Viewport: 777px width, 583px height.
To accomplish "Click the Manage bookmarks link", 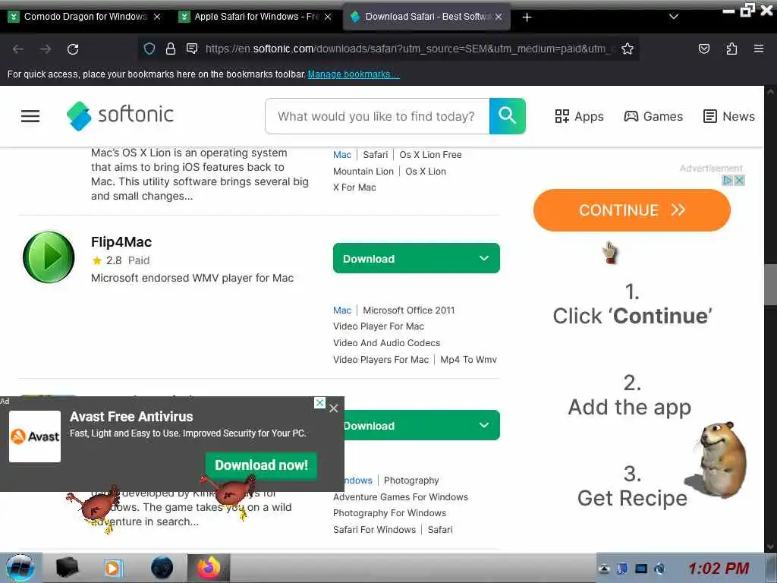I will click(x=354, y=74).
